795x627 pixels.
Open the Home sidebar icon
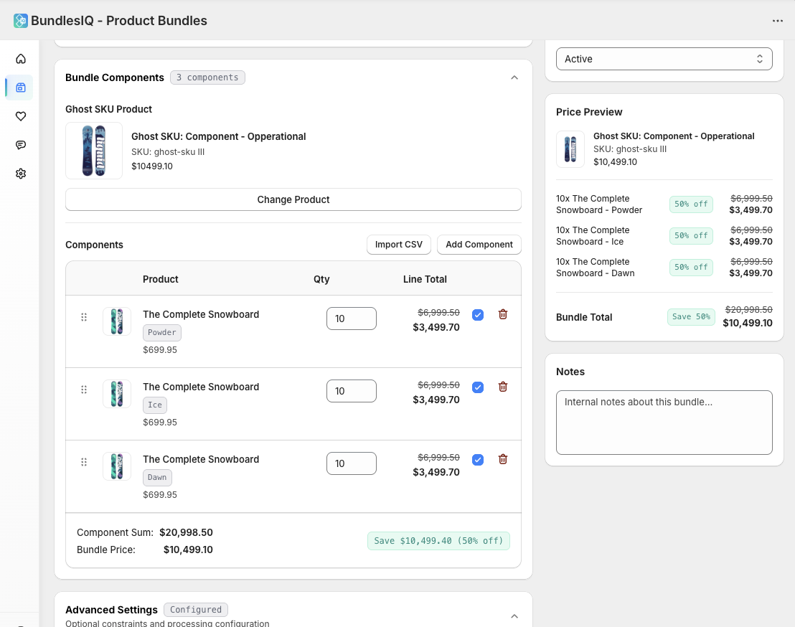coord(20,59)
